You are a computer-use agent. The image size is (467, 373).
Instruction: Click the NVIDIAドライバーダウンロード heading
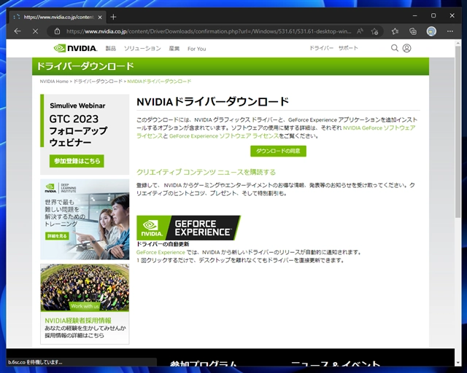point(212,102)
